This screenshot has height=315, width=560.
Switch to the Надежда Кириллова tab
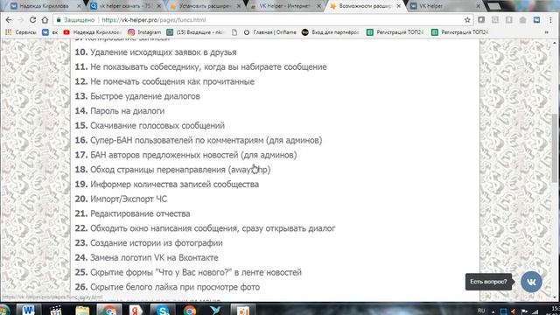(44, 6)
